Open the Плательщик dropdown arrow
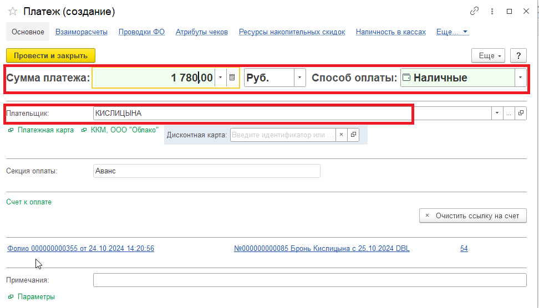 [497, 113]
